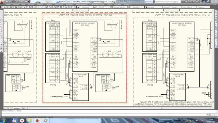Click Open file icon in standard toolbar

tap(5, 7)
